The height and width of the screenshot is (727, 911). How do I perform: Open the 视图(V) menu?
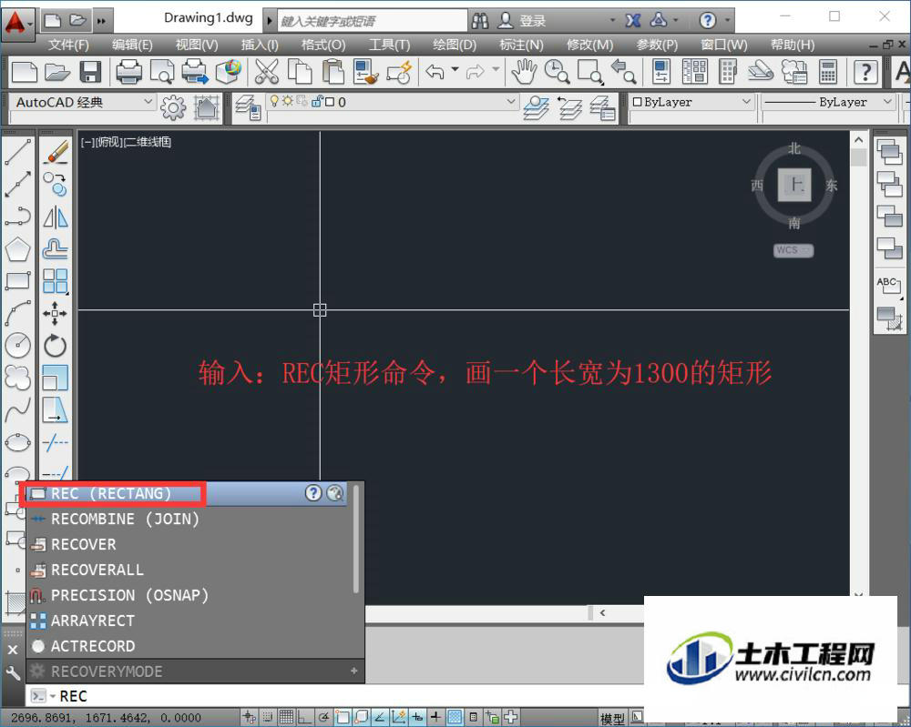(x=197, y=45)
